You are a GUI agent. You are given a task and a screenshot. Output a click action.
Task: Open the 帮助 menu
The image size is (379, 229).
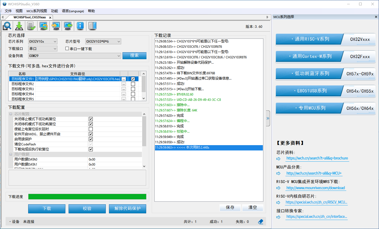click(x=91, y=11)
